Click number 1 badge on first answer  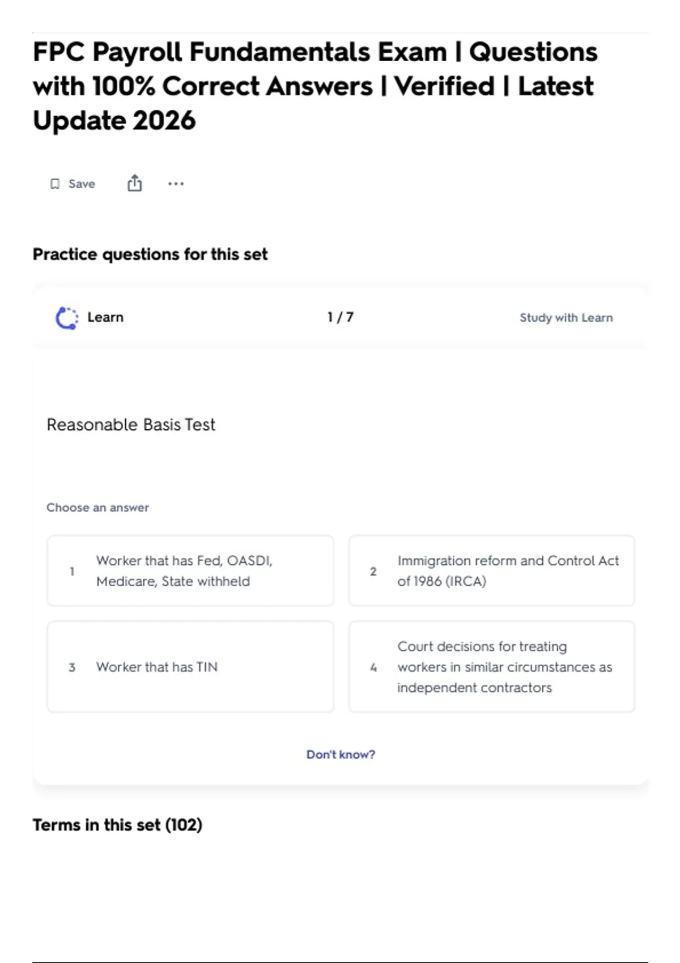pos(72,571)
